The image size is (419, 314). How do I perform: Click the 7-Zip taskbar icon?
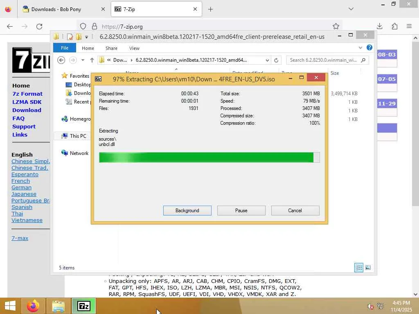pyautogui.click(x=83, y=306)
